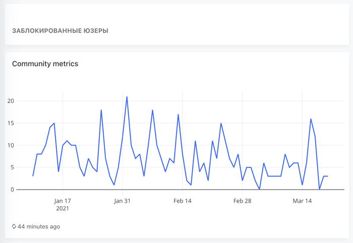Open the ЗАБЛОКИРОВАННЫЕ ЮЗЕРЫ section header

(60, 31)
